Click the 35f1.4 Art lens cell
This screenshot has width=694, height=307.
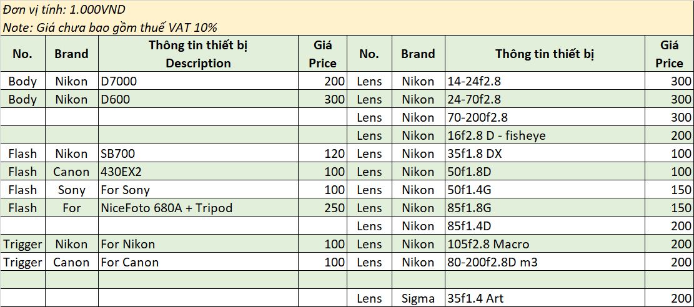pyautogui.click(x=545, y=299)
